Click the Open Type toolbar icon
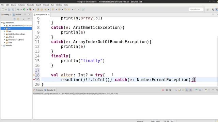218x122 pixels. pos(38,9)
